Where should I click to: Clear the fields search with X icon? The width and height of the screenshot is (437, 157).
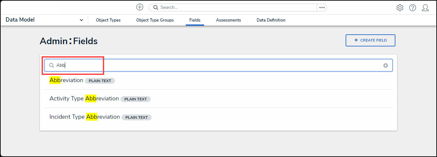point(386,65)
